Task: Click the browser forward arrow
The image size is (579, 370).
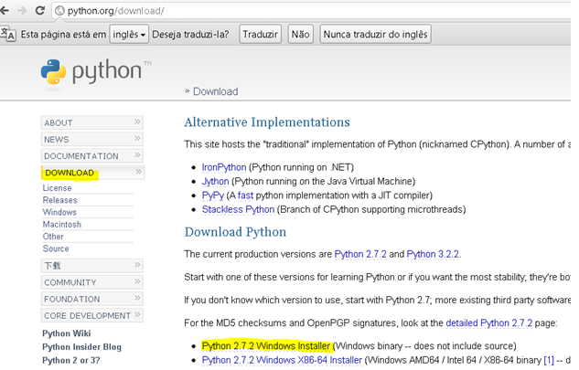Action: point(23,11)
